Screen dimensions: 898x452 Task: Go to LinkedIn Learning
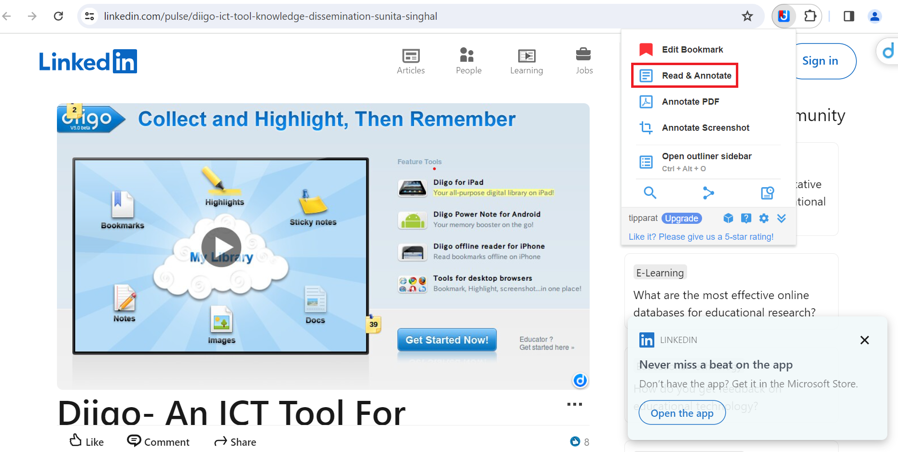(526, 62)
